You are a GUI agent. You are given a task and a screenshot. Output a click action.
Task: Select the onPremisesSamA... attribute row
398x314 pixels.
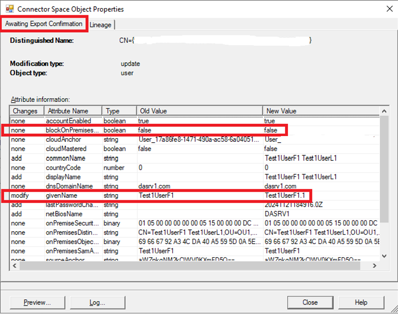point(195,251)
